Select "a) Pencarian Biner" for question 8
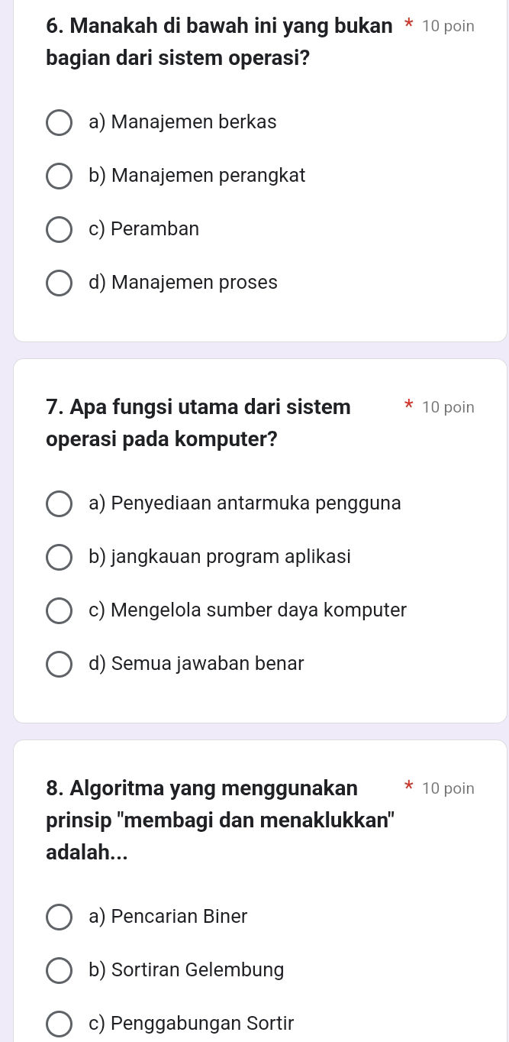The width and height of the screenshot is (509, 1042). 59,917
